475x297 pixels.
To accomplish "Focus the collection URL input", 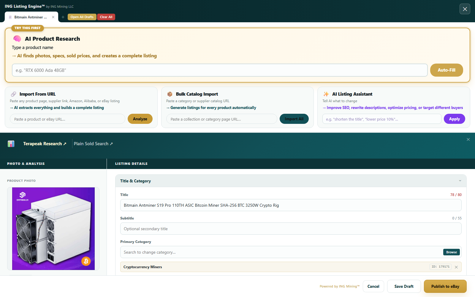I will pyautogui.click(x=222, y=119).
